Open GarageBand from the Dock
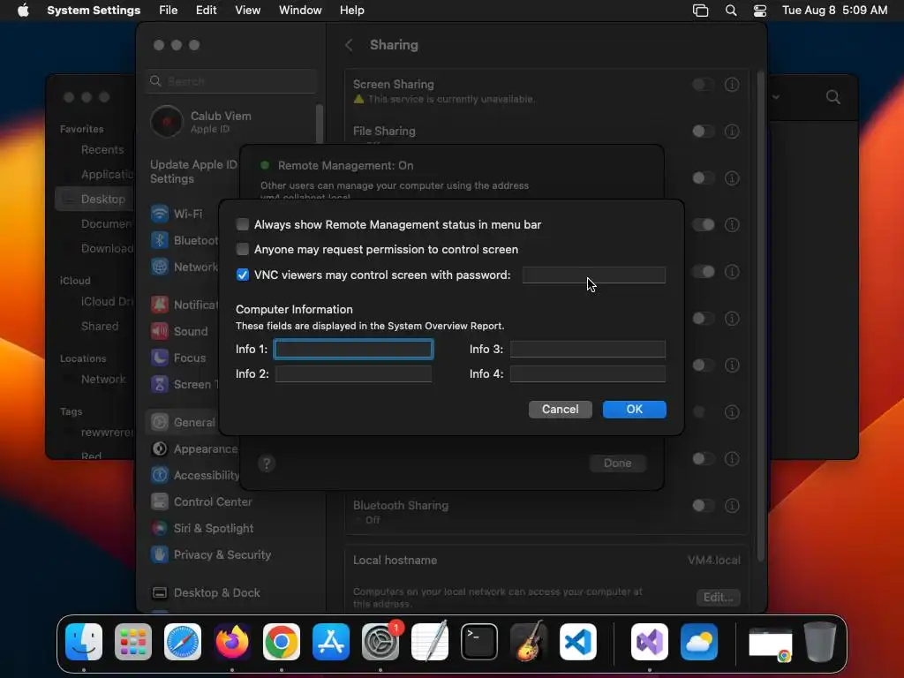The height and width of the screenshot is (678, 904). (529, 641)
